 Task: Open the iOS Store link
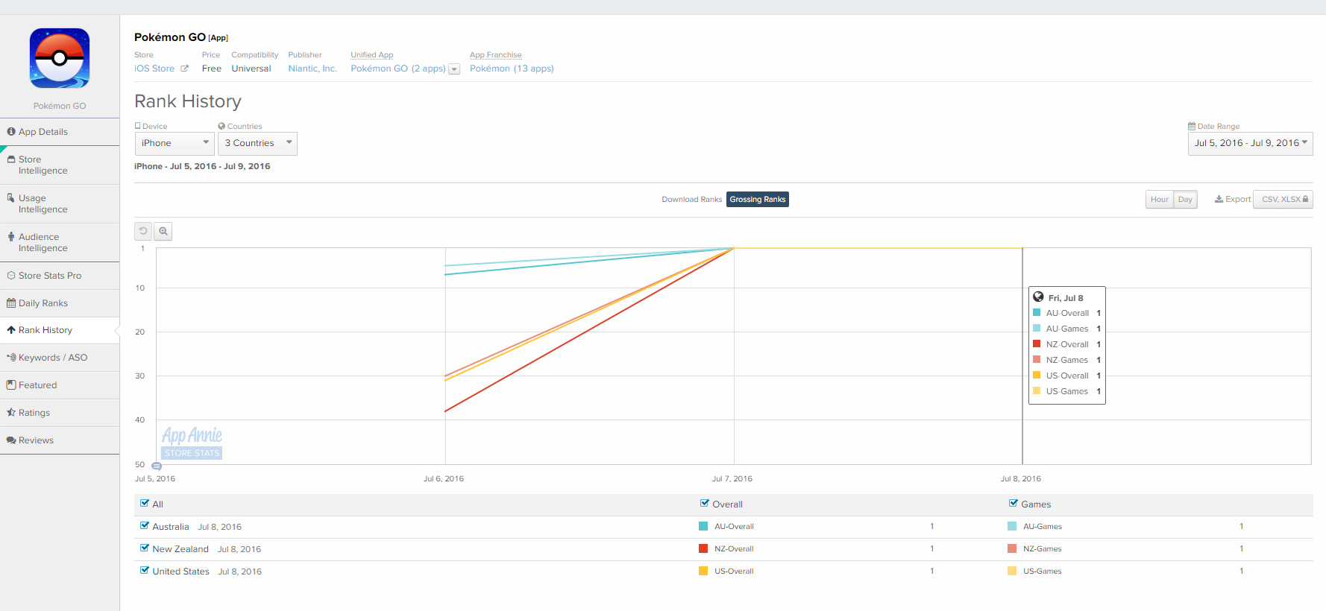(154, 69)
